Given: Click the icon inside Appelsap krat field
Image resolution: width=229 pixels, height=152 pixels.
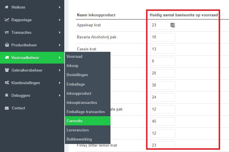Looking at the screenshot, I should tap(172, 25).
